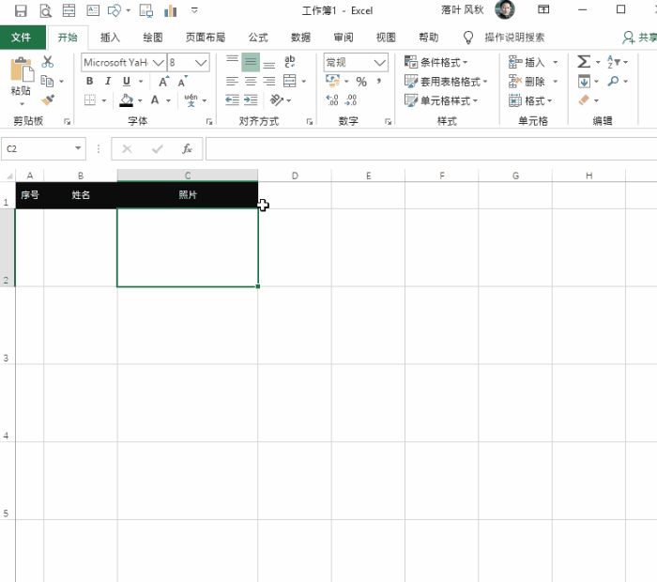Toggle Wrap Text
Screen dimensions: 657x582
[x=289, y=62]
